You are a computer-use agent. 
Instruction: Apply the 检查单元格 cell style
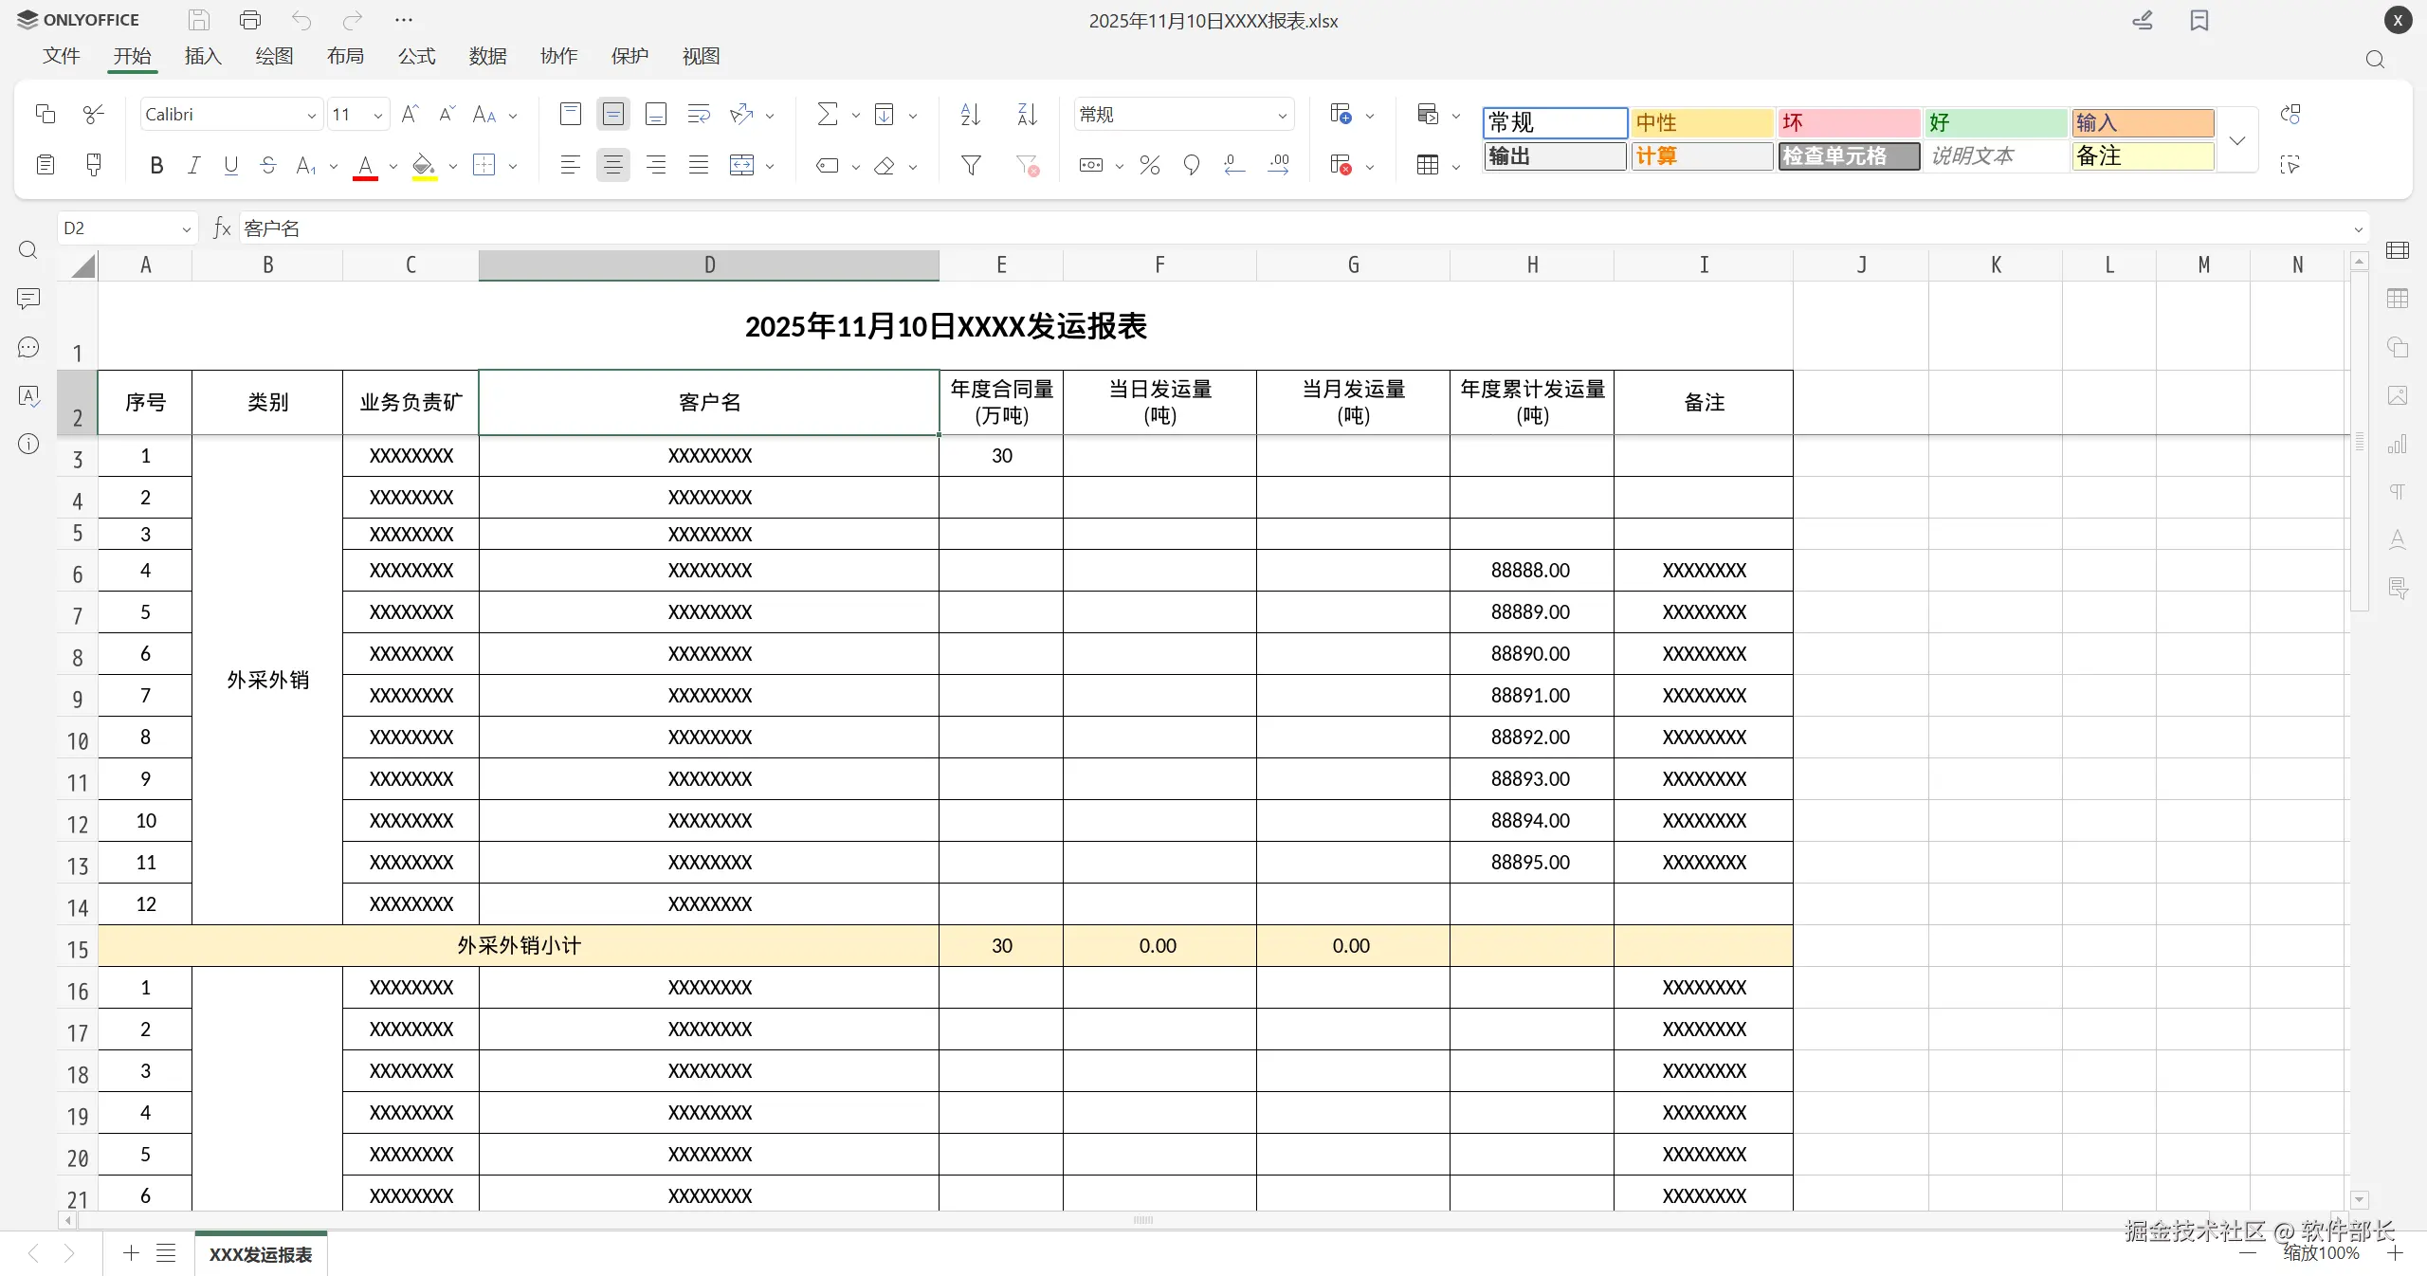(1848, 156)
